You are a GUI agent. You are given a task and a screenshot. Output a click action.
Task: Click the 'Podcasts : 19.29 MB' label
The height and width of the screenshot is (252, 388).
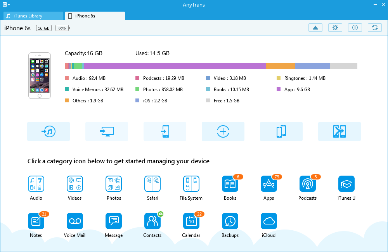click(x=164, y=78)
